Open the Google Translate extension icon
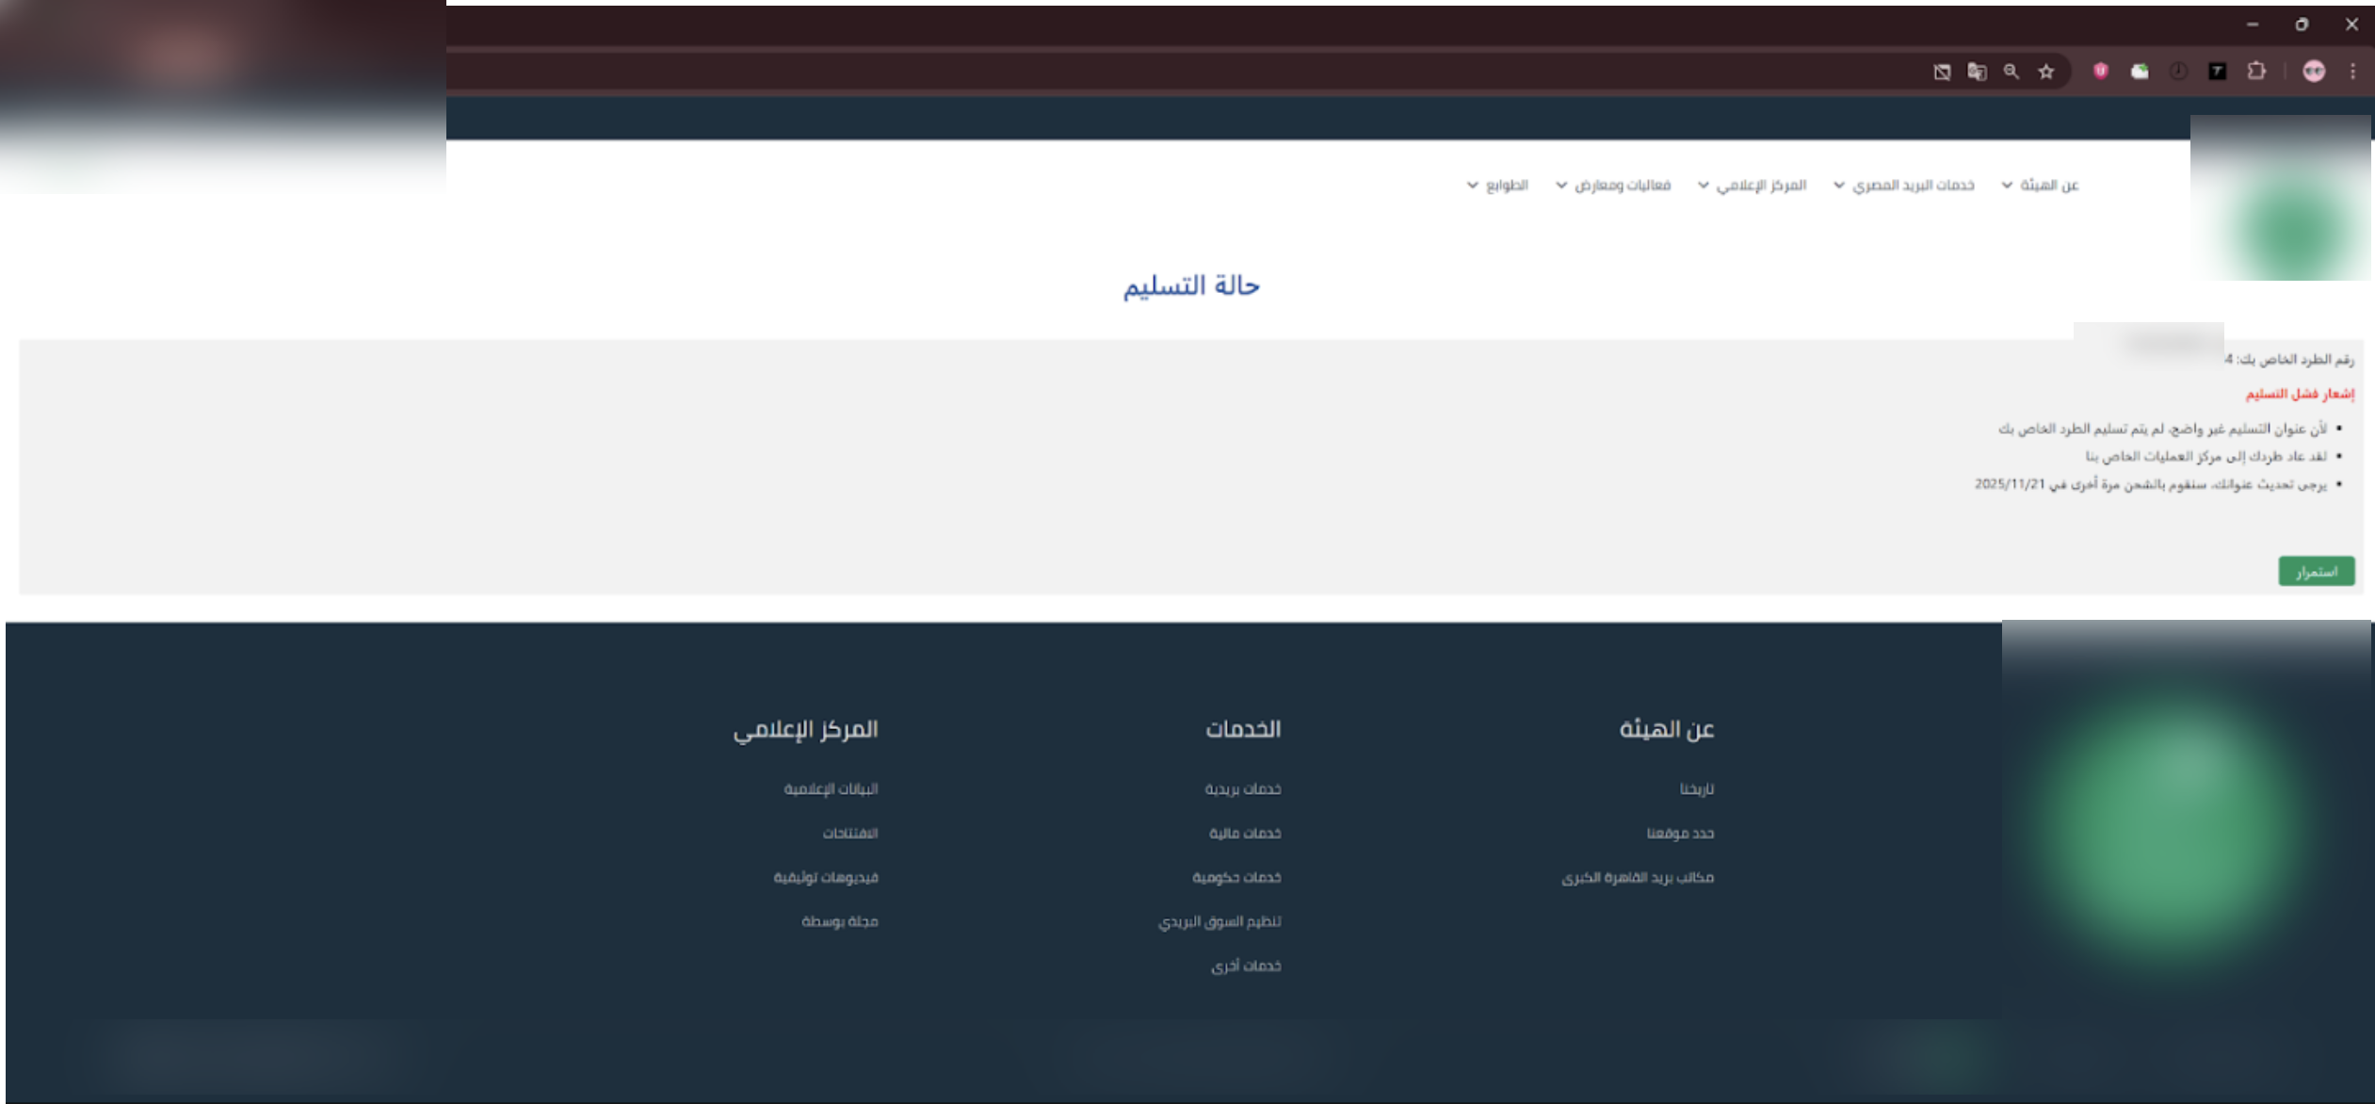 click(1979, 71)
